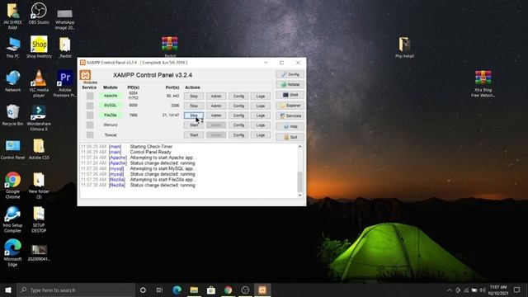The height and width of the screenshot is (297, 528).
Task: Launch the XAMPP Shell
Action: (290, 95)
